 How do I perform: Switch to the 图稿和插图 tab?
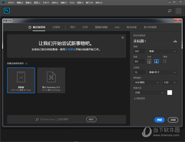[x=101, y=27]
